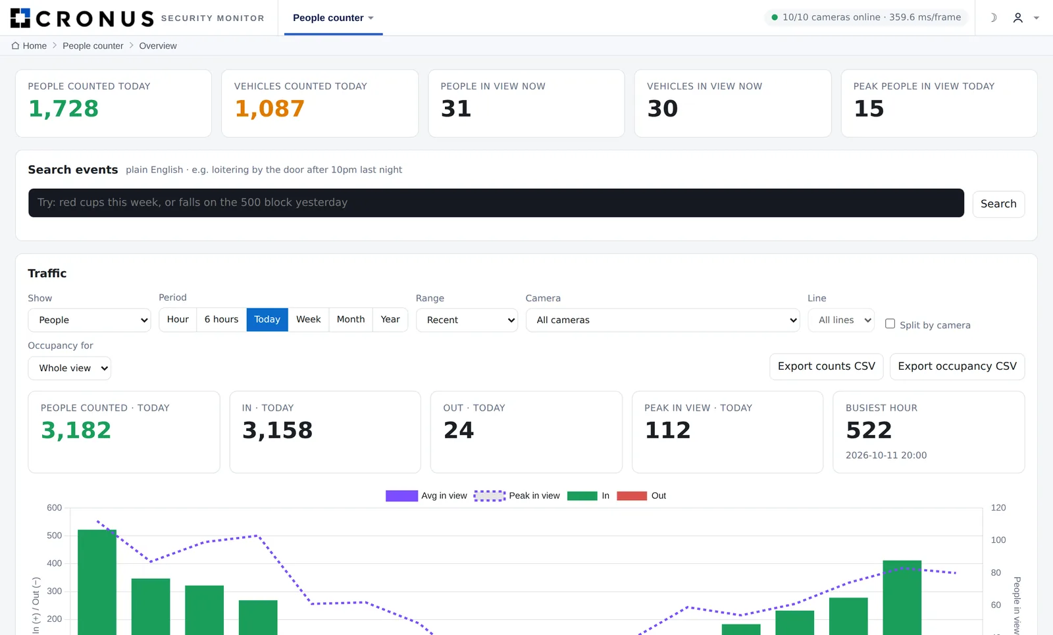Open the People counter nav menu

tap(333, 18)
